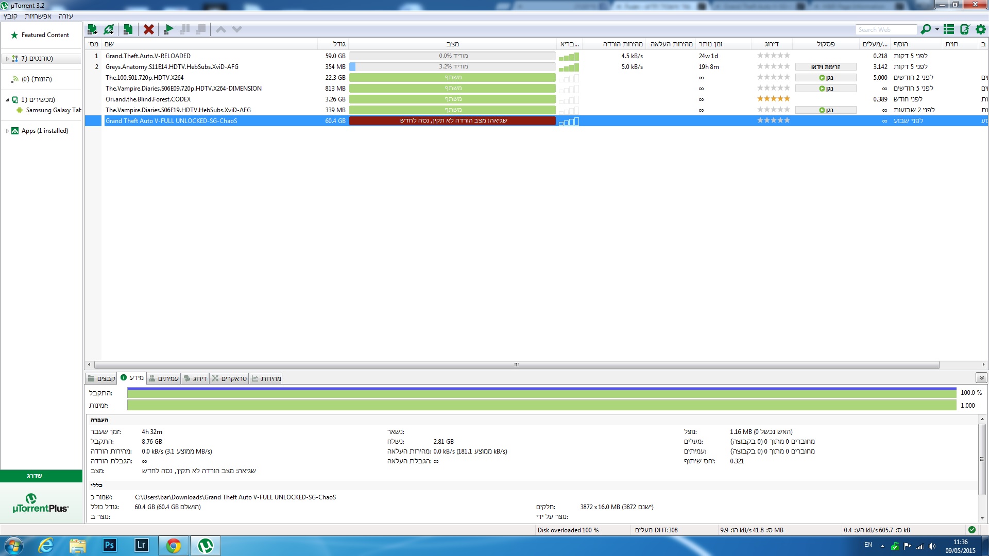Collapse the מכשירים (1) sidebar node
This screenshot has height=556, width=989.
(7, 100)
